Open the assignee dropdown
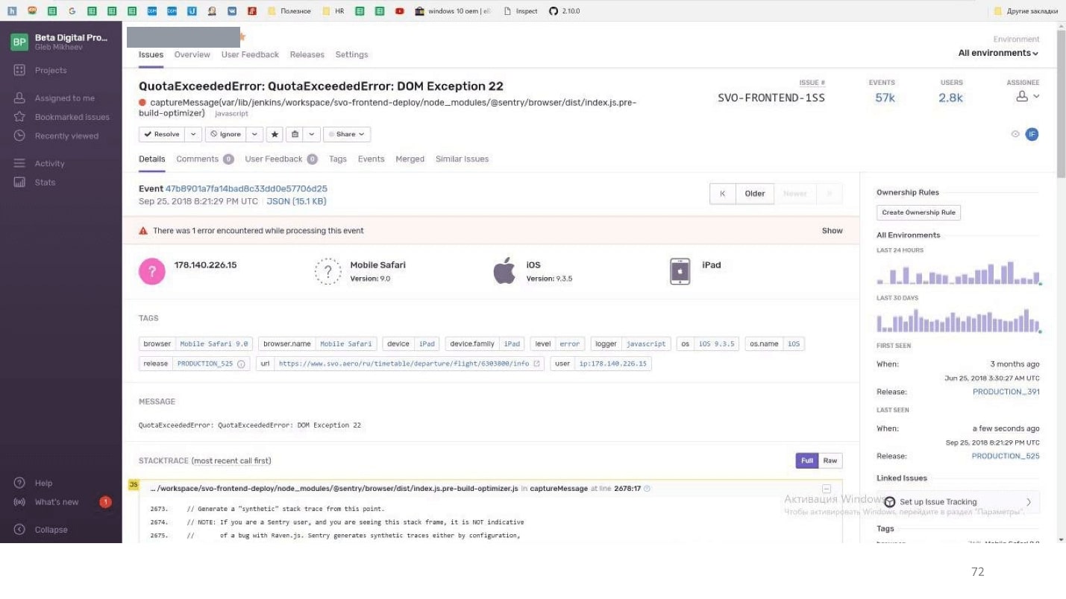 [1028, 96]
